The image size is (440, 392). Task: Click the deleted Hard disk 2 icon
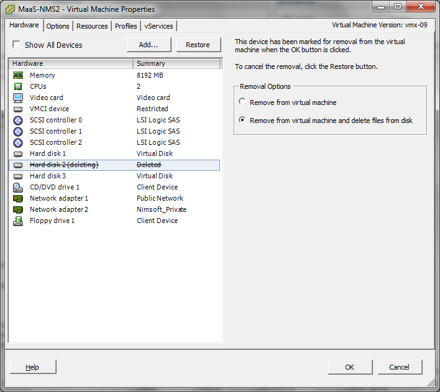point(18,165)
